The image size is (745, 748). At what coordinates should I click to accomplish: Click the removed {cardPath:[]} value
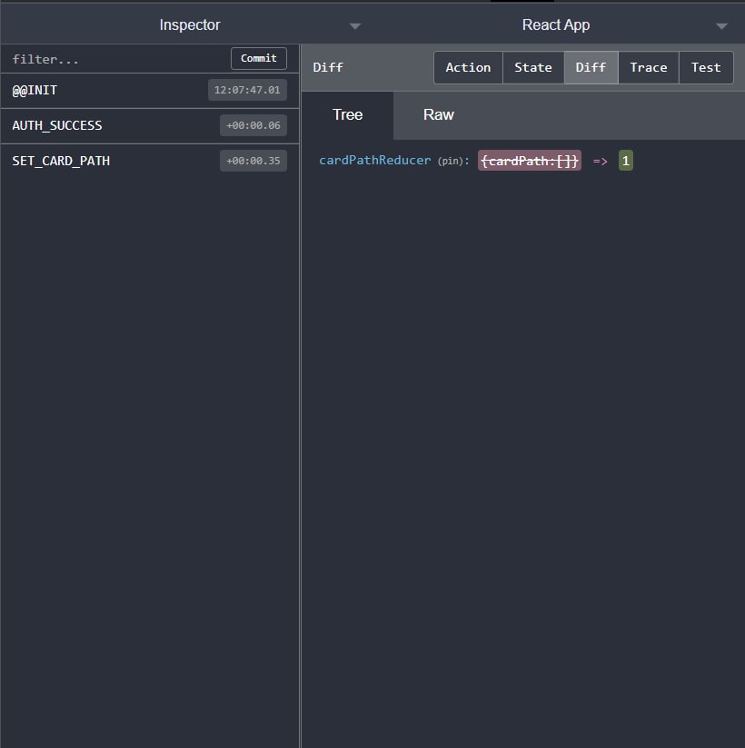pos(530,161)
